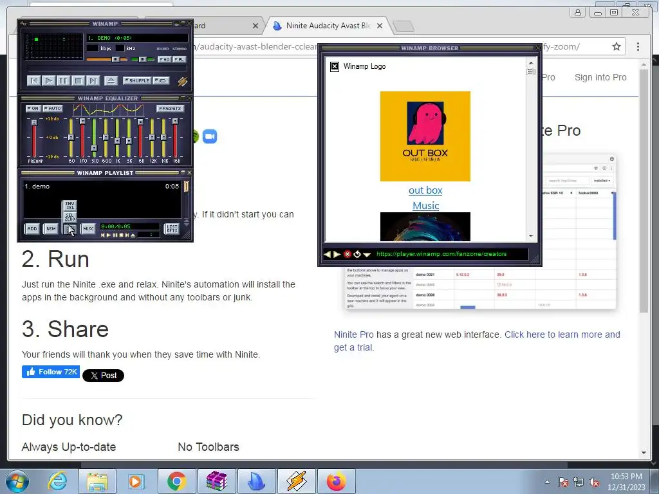Click the Winamp lightning bolt logo icon

point(182,81)
